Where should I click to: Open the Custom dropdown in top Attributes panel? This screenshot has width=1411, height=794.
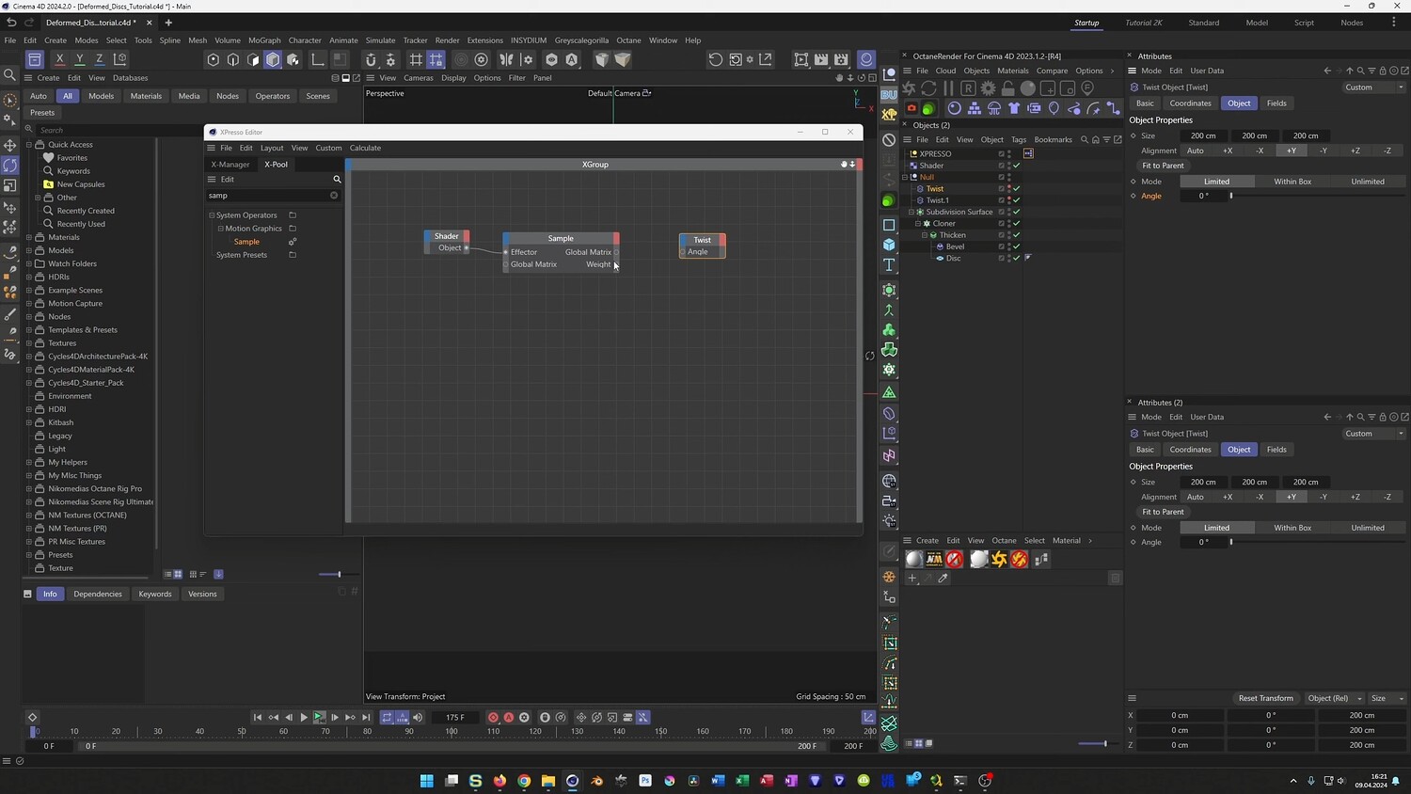click(1374, 87)
